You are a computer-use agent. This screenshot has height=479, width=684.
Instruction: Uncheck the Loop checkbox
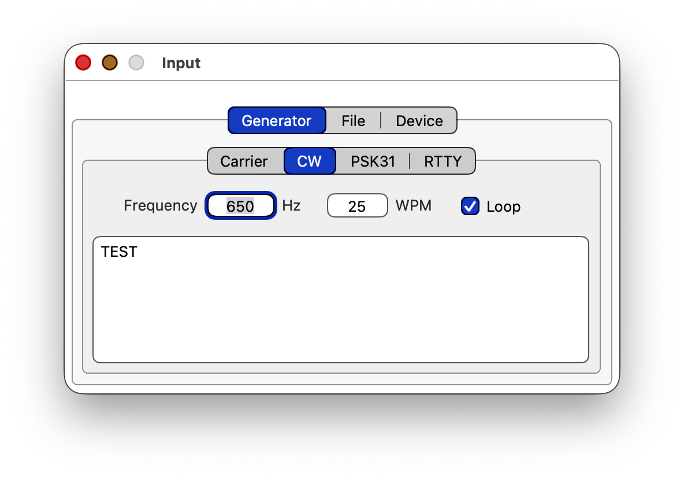pos(470,206)
